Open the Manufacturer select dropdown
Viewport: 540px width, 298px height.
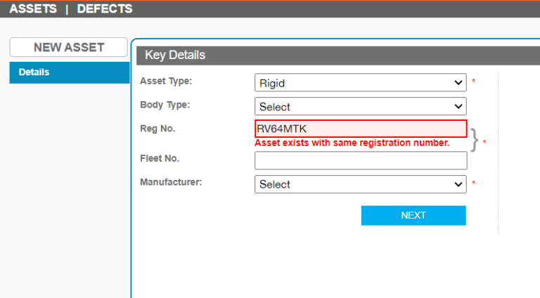click(360, 184)
